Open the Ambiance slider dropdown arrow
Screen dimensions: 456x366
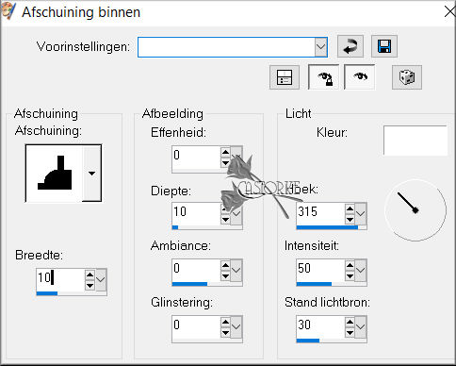236,270
